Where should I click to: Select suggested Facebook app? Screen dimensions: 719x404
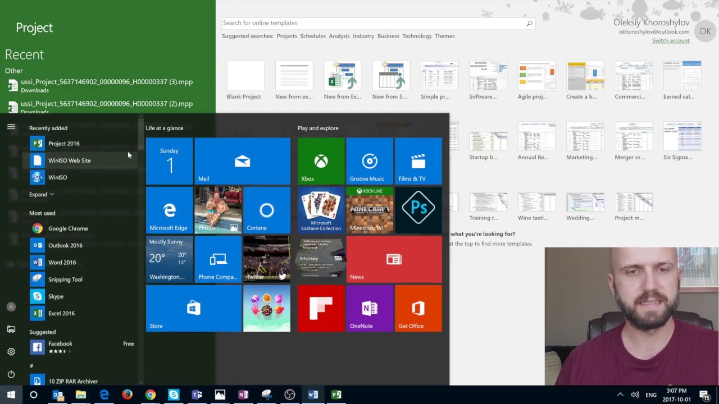[81, 347]
